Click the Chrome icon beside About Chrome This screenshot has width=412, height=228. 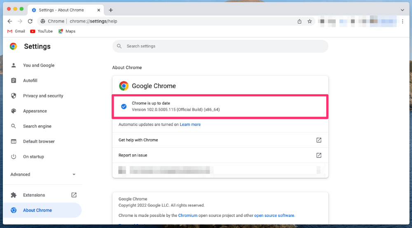[14, 210]
